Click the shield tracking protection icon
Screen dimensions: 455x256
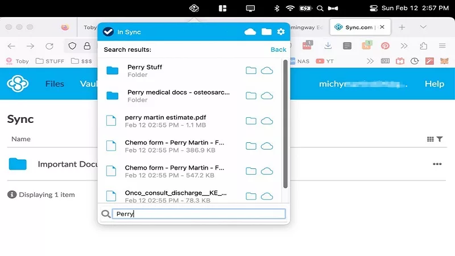point(72,46)
